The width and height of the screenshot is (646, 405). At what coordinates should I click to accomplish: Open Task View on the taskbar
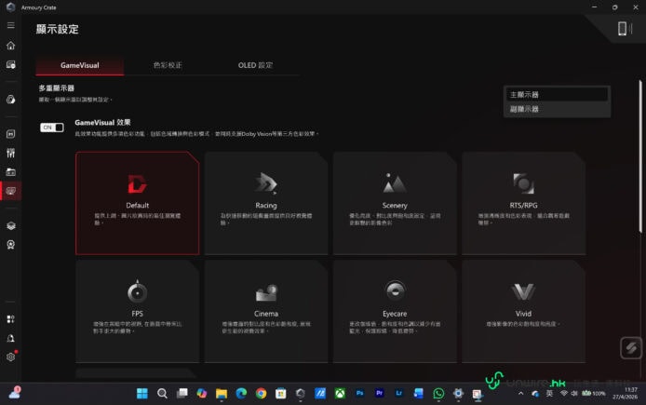pos(182,394)
